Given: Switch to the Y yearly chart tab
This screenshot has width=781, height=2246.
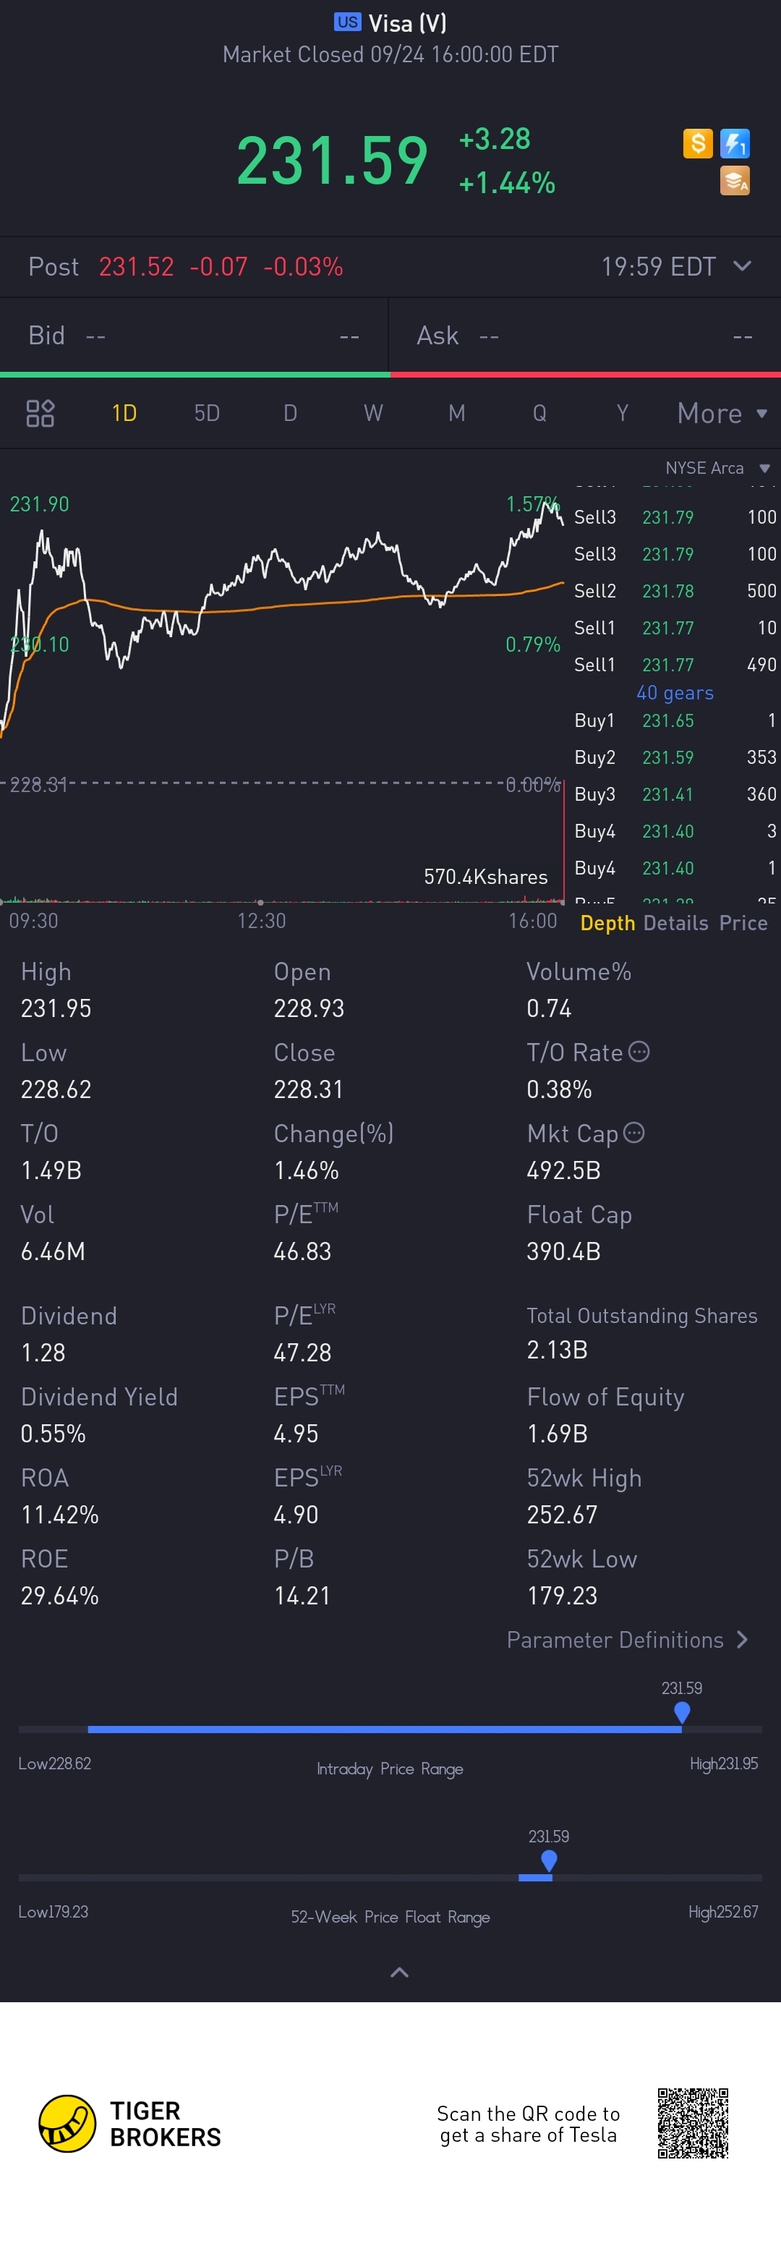Looking at the screenshot, I should (x=623, y=412).
